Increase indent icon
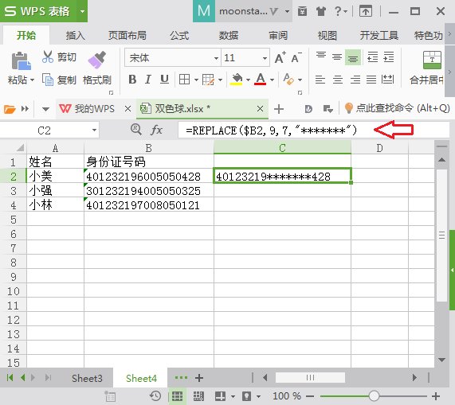 pyautogui.click(x=389, y=57)
